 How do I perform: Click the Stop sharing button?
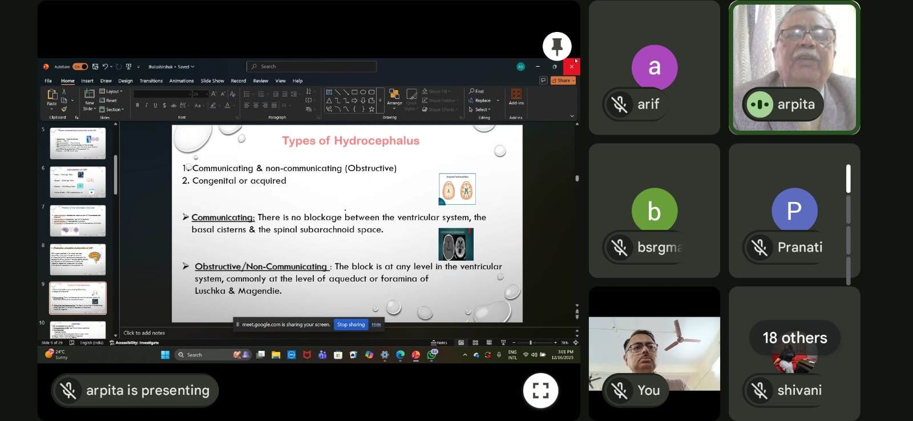pyautogui.click(x=350, y=325)
